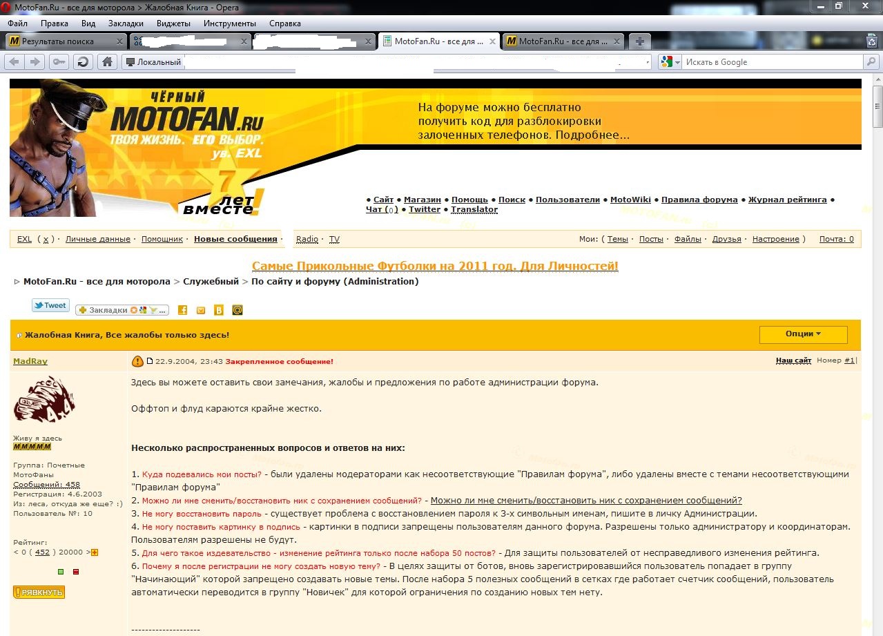Viewport: 883px width, 636px height.
Task: Open the Radio link
Action: [x=307, y=239]
